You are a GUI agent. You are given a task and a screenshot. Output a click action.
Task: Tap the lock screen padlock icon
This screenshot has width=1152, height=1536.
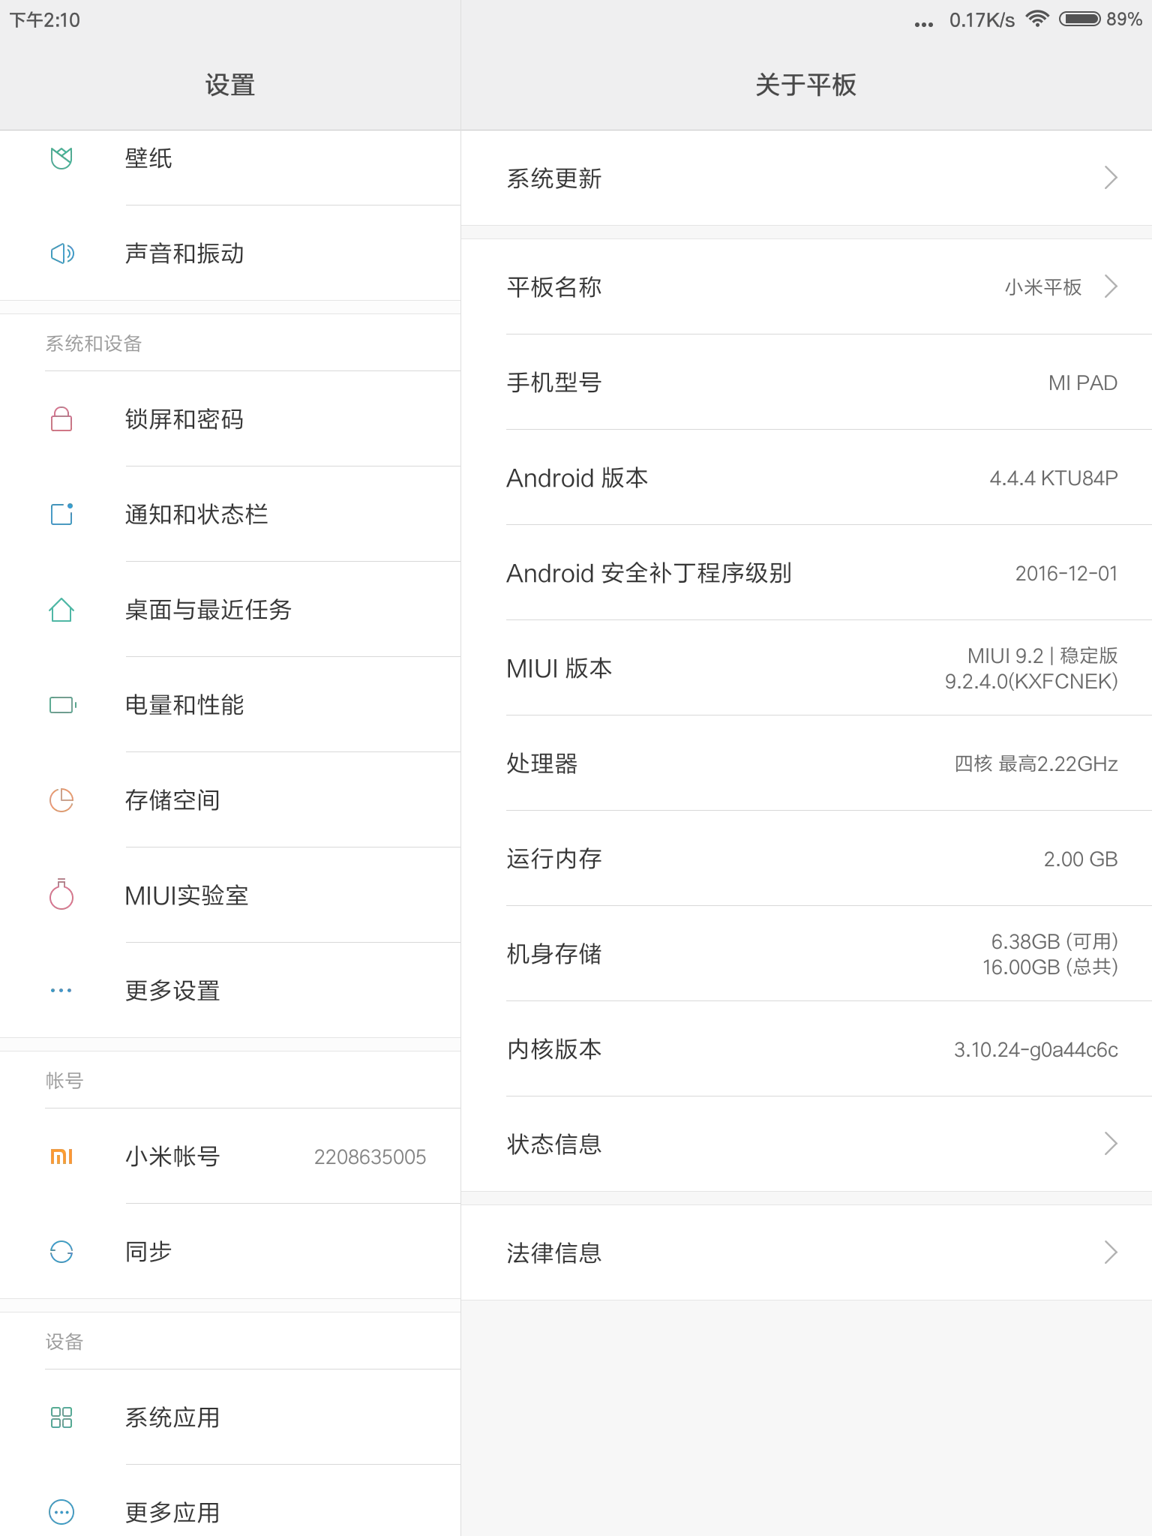(x=61, y=418)
